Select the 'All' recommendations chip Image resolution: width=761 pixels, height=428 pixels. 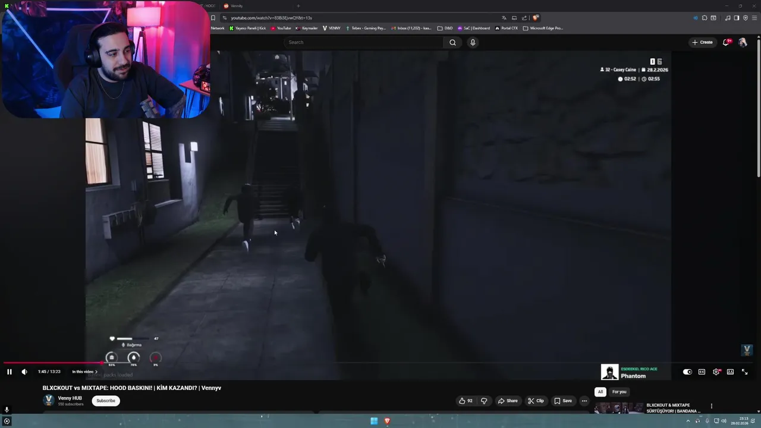point(600,392)
